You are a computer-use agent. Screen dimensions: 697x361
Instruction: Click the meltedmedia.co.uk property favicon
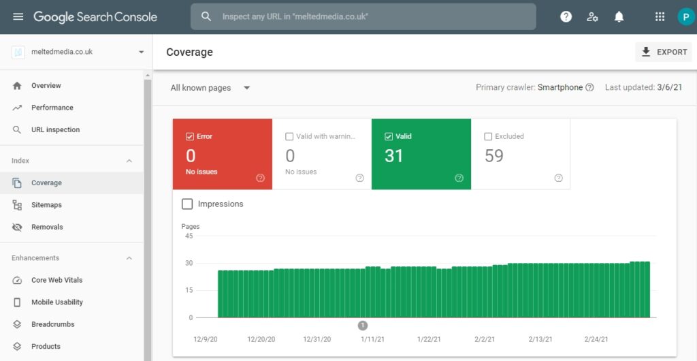[x=18, y=52]
